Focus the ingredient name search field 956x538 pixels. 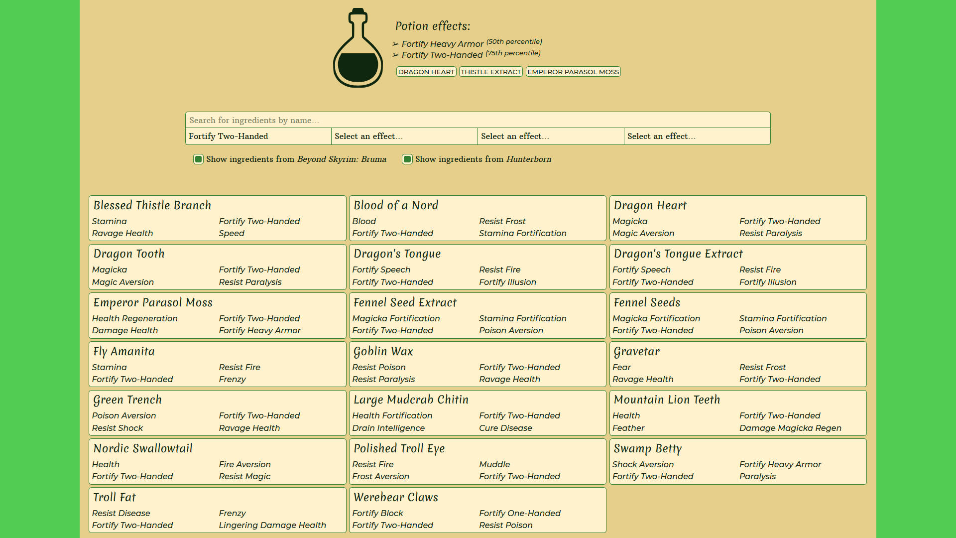point(478,120)
